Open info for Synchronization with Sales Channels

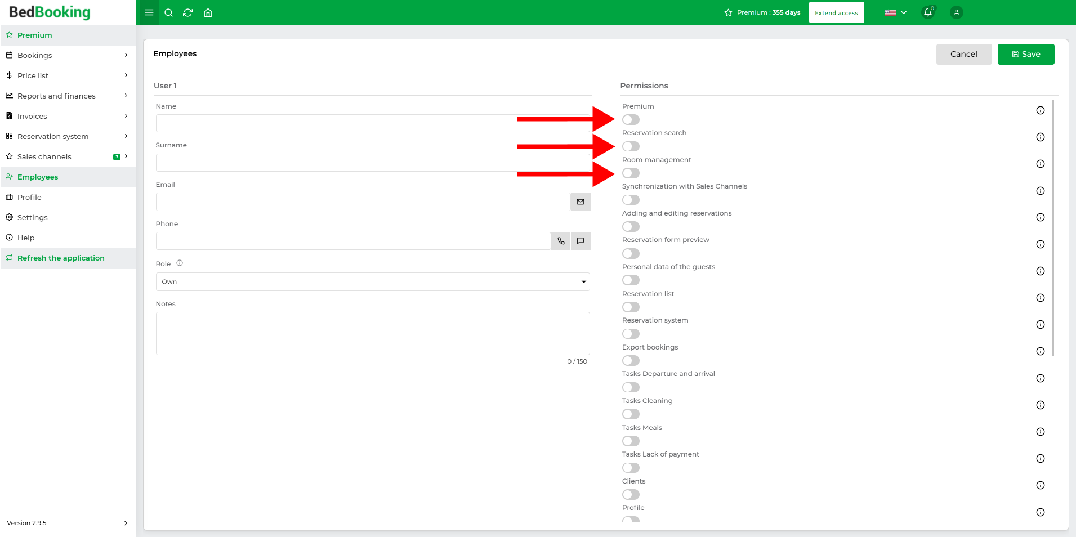point(1041,191)
